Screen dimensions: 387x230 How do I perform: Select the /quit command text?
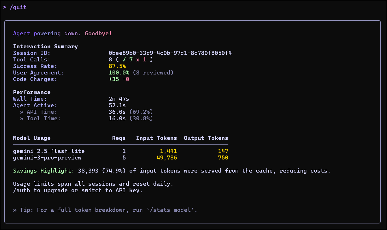(18, 7)
